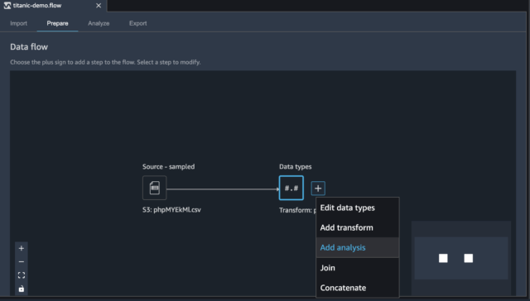Toggle the canvas lock icon
This screenshot has width=530, height=301.
point(22,289)
